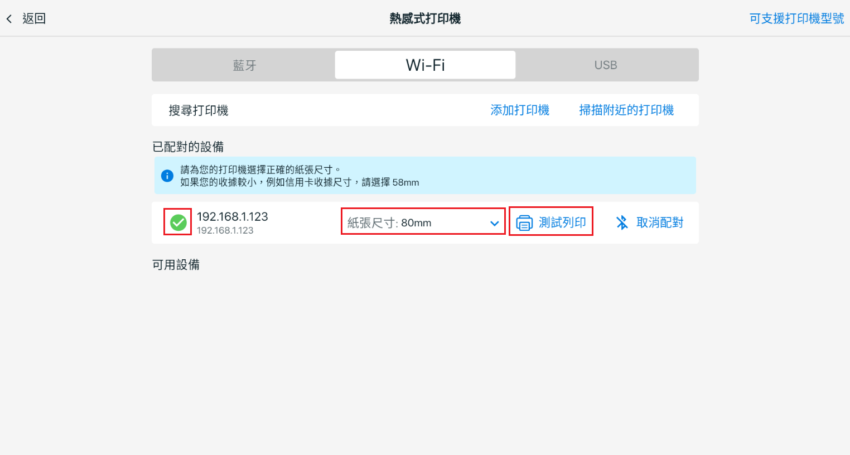Viewport: 850px width, 455px height.
Task: Select the paired printer name 192.168.1.123
Action: click(x=232, y=217)
